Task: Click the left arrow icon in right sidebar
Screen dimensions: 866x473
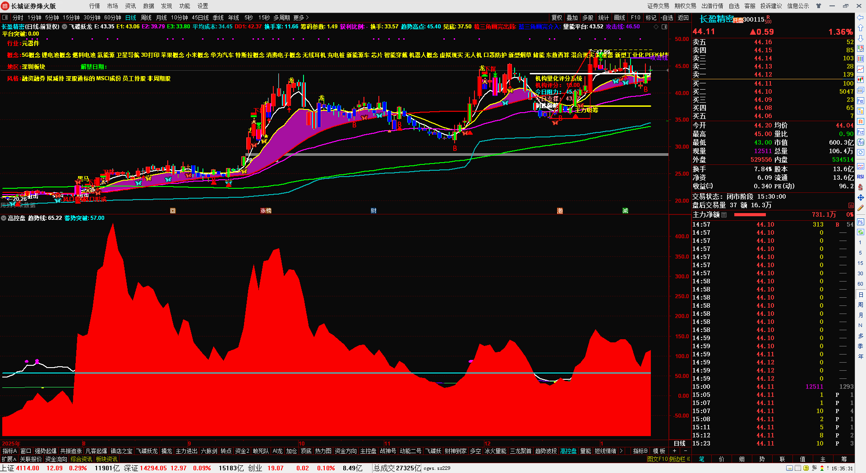Action: pyautogui.click(x=860, y=18)
